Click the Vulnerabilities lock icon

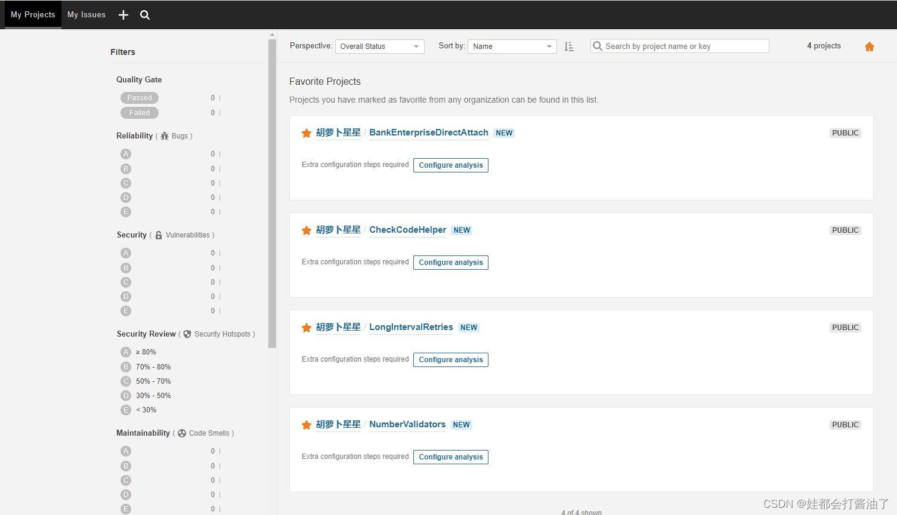pyautogui.click(x=159, y=235)
